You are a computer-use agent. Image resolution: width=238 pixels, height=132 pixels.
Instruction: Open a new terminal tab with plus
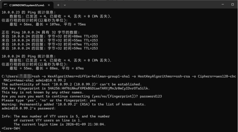click(58, 5)
